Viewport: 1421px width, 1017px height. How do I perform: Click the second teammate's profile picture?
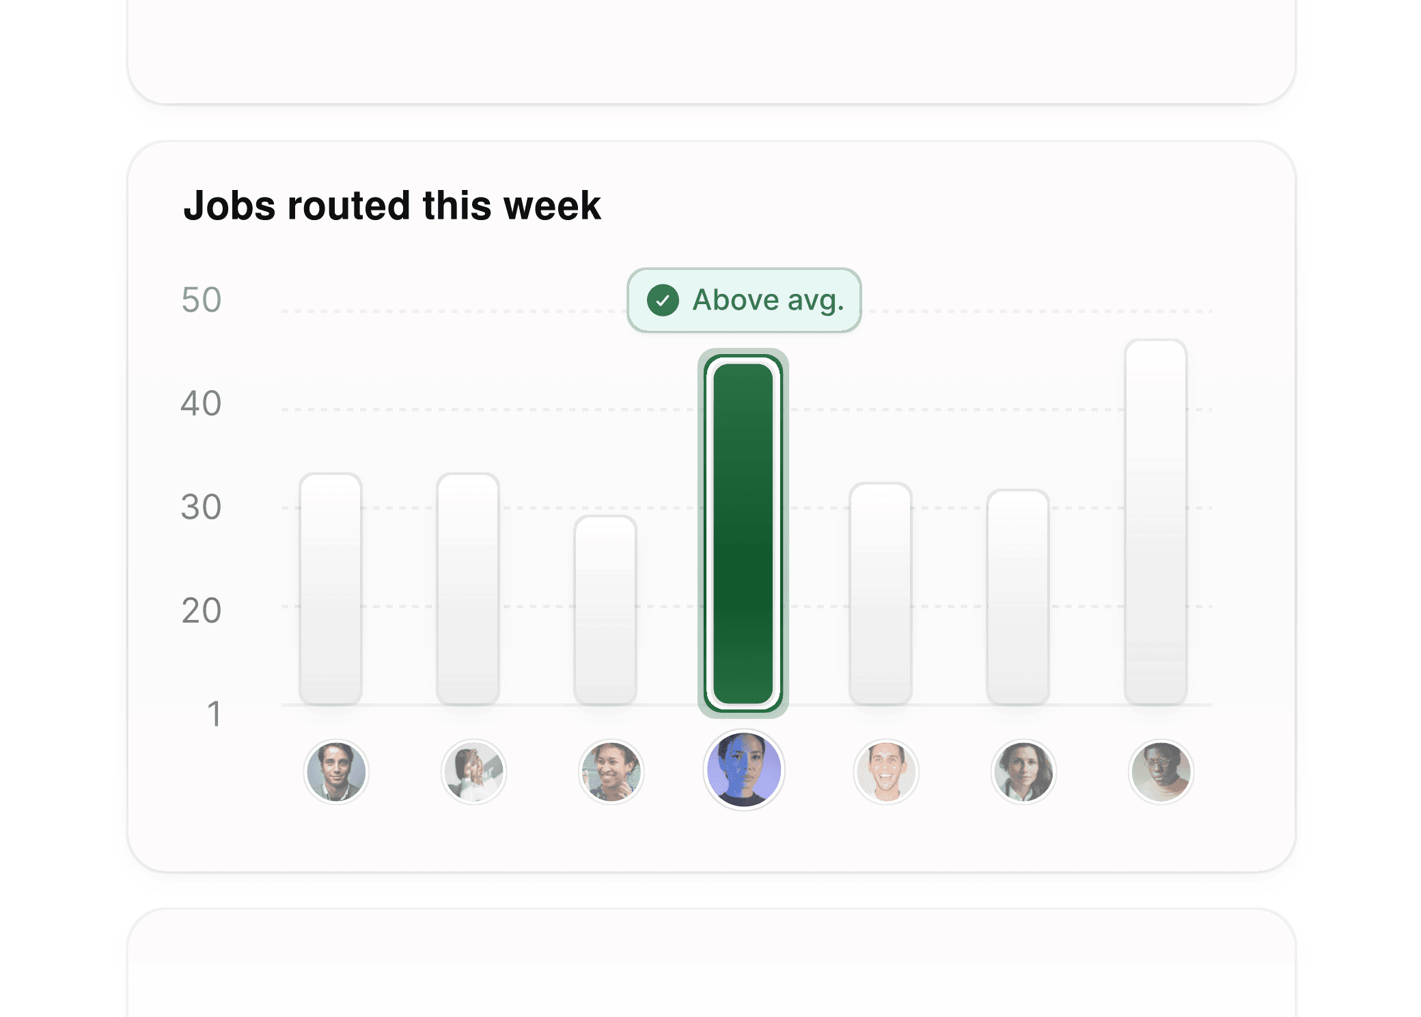click(473, 771)
